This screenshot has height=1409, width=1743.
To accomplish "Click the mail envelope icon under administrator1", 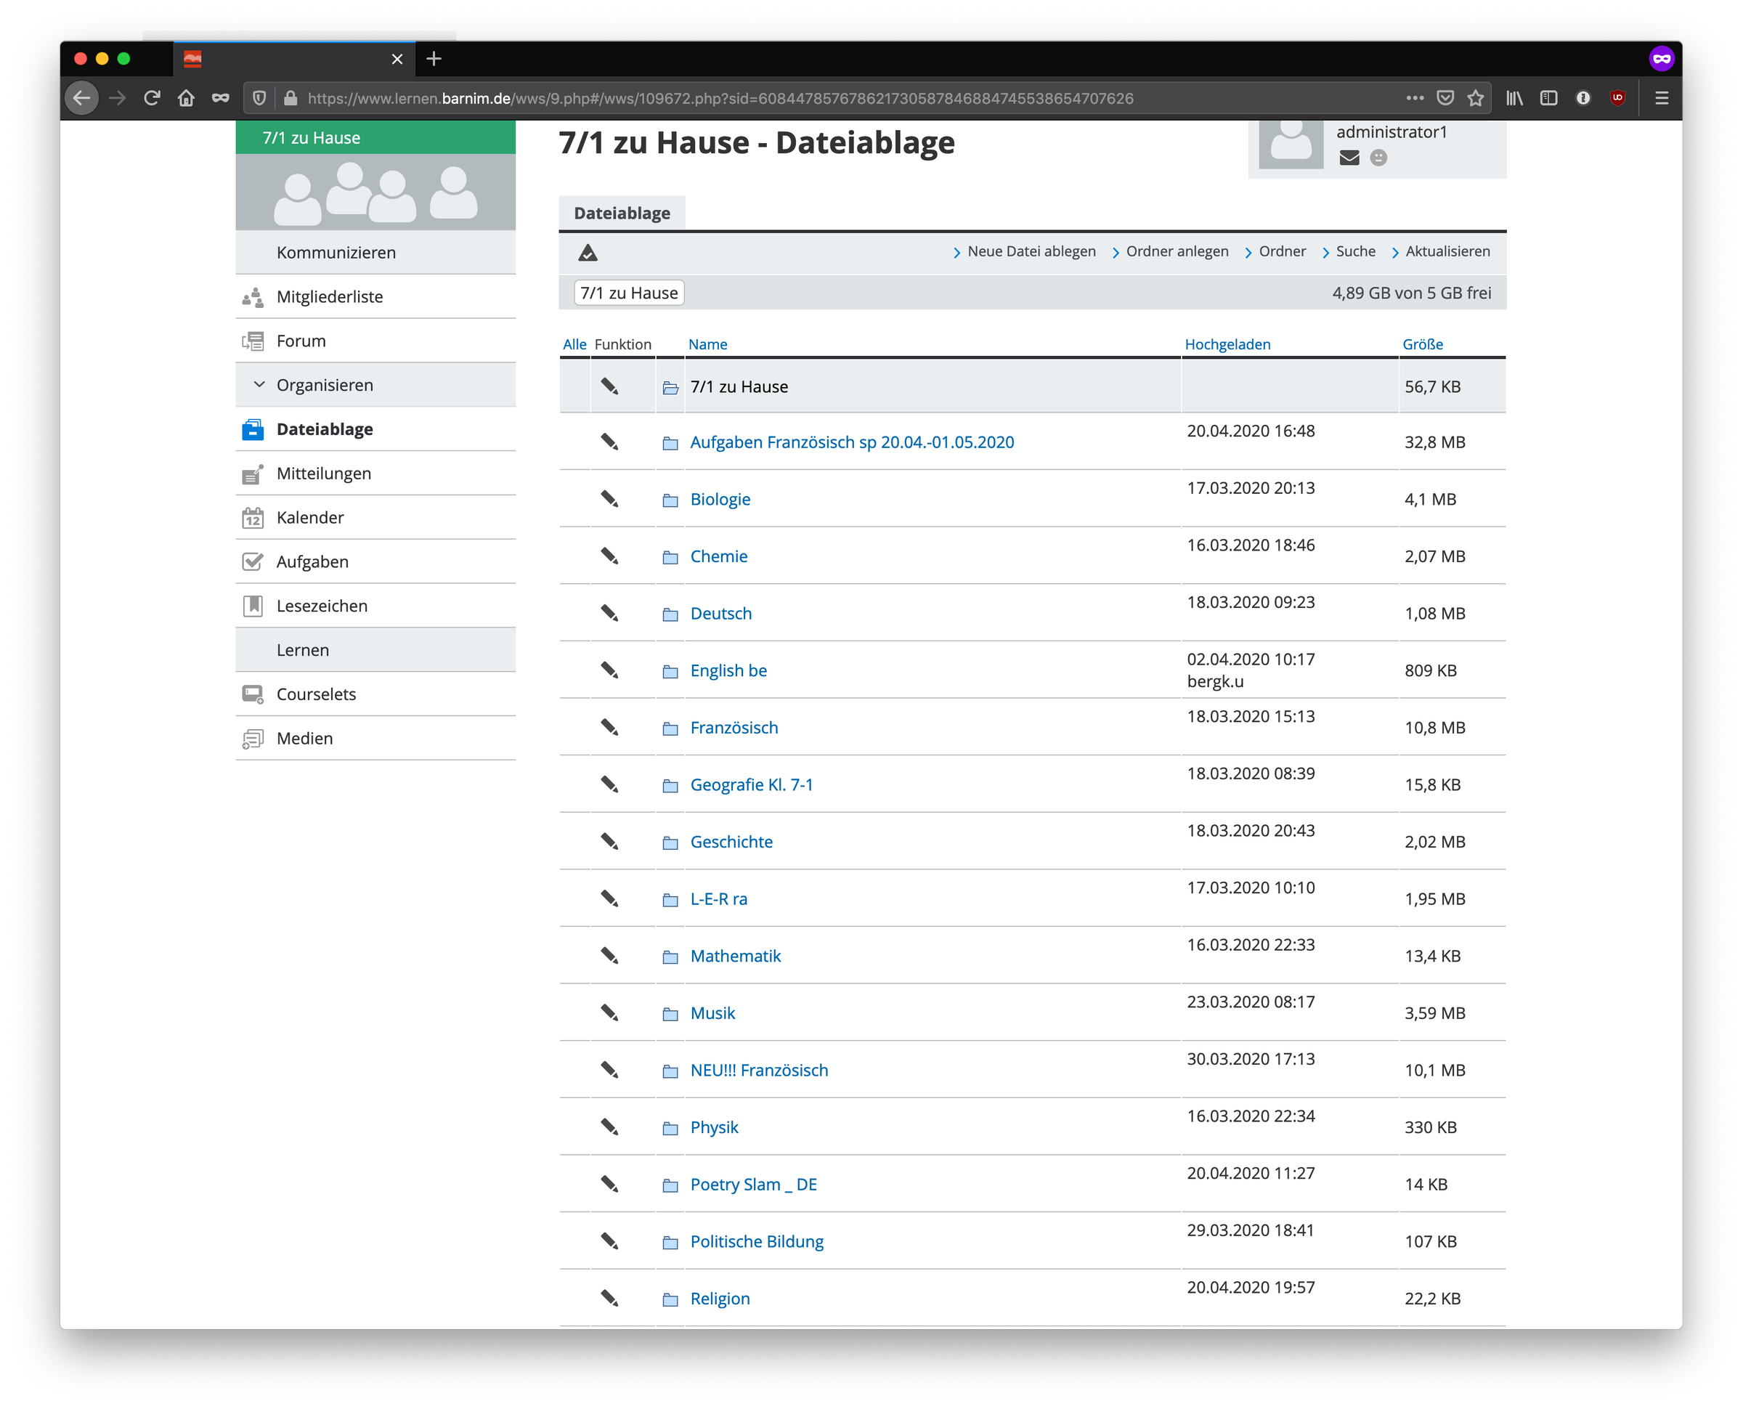I will pyautogui.click(x=1349, y=158).
